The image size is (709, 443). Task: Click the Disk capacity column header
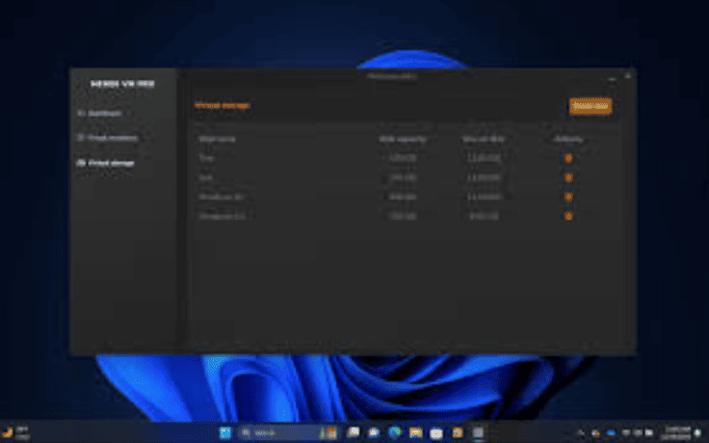coord(403,140)
